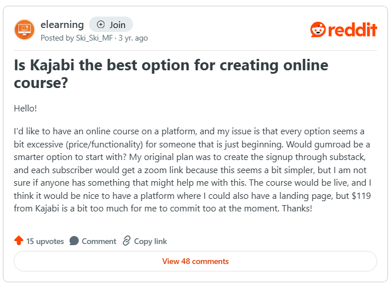Open "View 48 comments" button

pos(195,261)
